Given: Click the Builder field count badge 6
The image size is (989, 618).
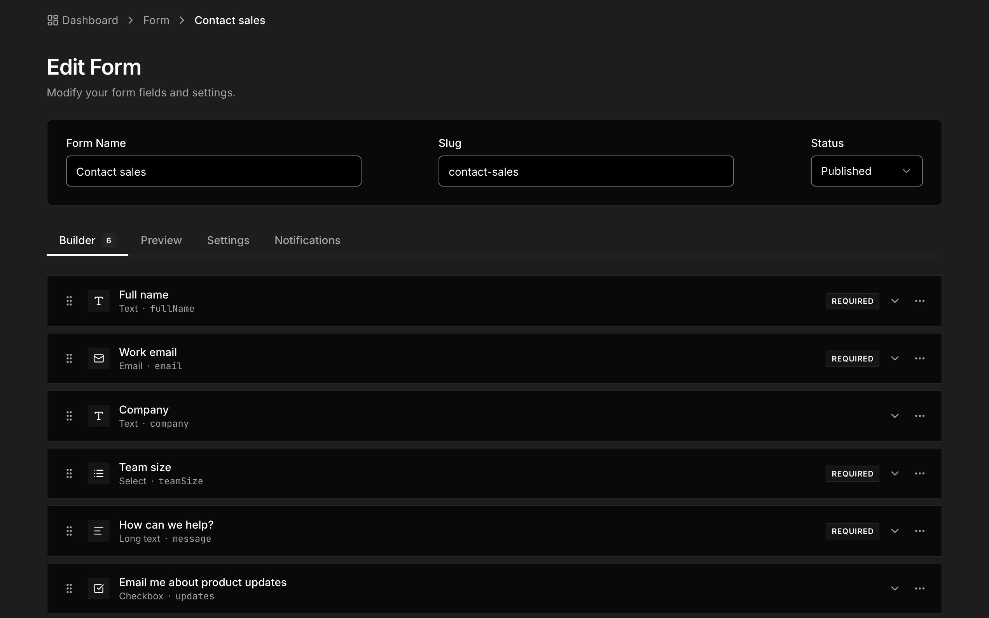Looking at the screenshot, I should [x=109, y=240].
